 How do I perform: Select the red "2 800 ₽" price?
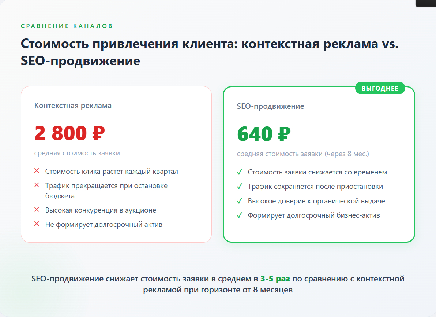pos(70,133)
